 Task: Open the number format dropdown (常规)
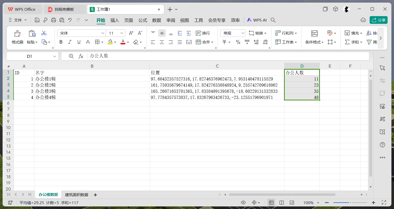coord(243,33)
